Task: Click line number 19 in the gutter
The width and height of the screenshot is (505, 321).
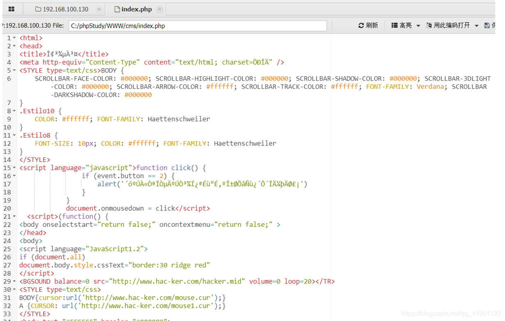Action: click(7, 201)
